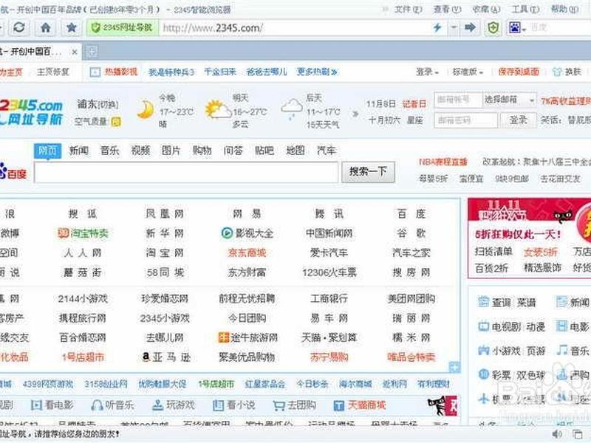
Task: Click the 热播影视 icon in top bar
Action: click(x=95, y=72)
